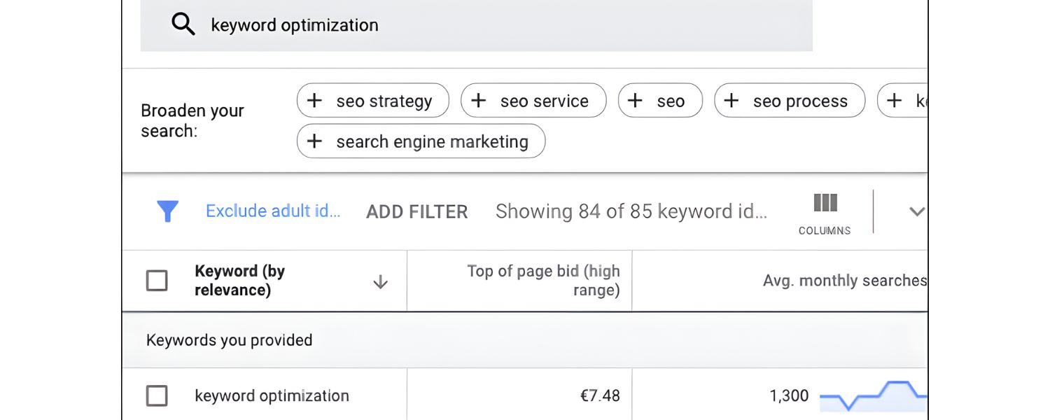The height and width of the screenshot is (420, 1050).
Task: Open sorting for Avg. monthly searches column
Action: [x=843, y=280]
